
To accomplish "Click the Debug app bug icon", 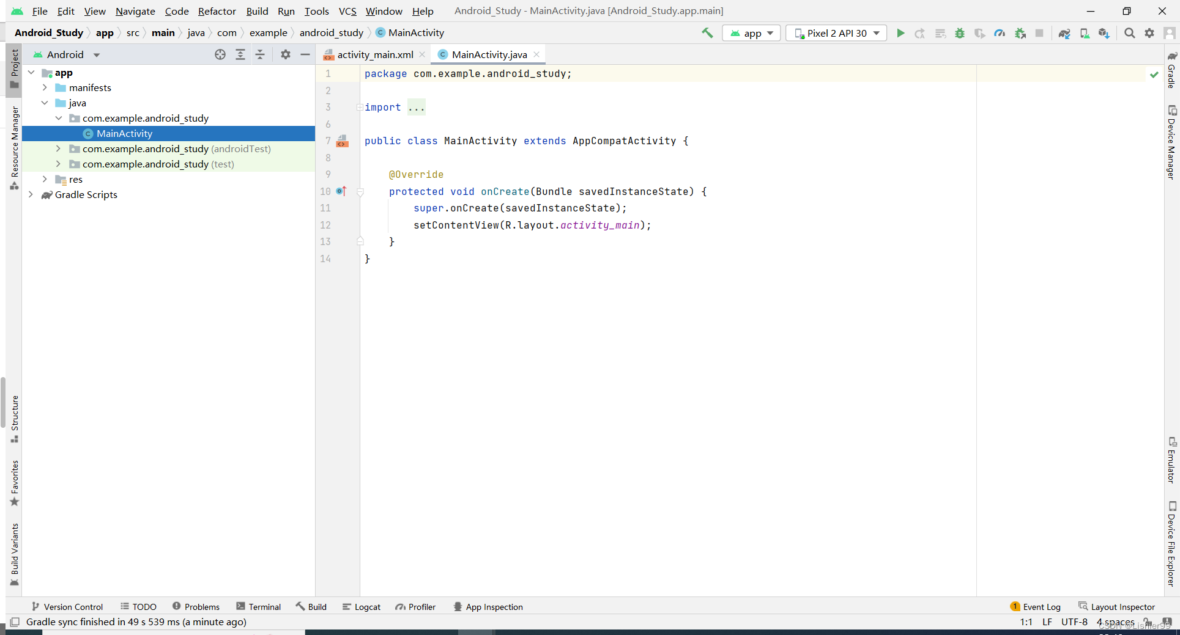I will [x=960, y=34].
